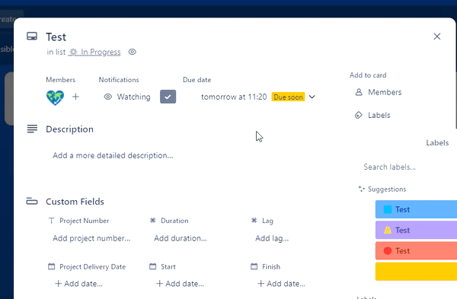Add a more detailed description
457x299 pixels.
pos(113,155)
